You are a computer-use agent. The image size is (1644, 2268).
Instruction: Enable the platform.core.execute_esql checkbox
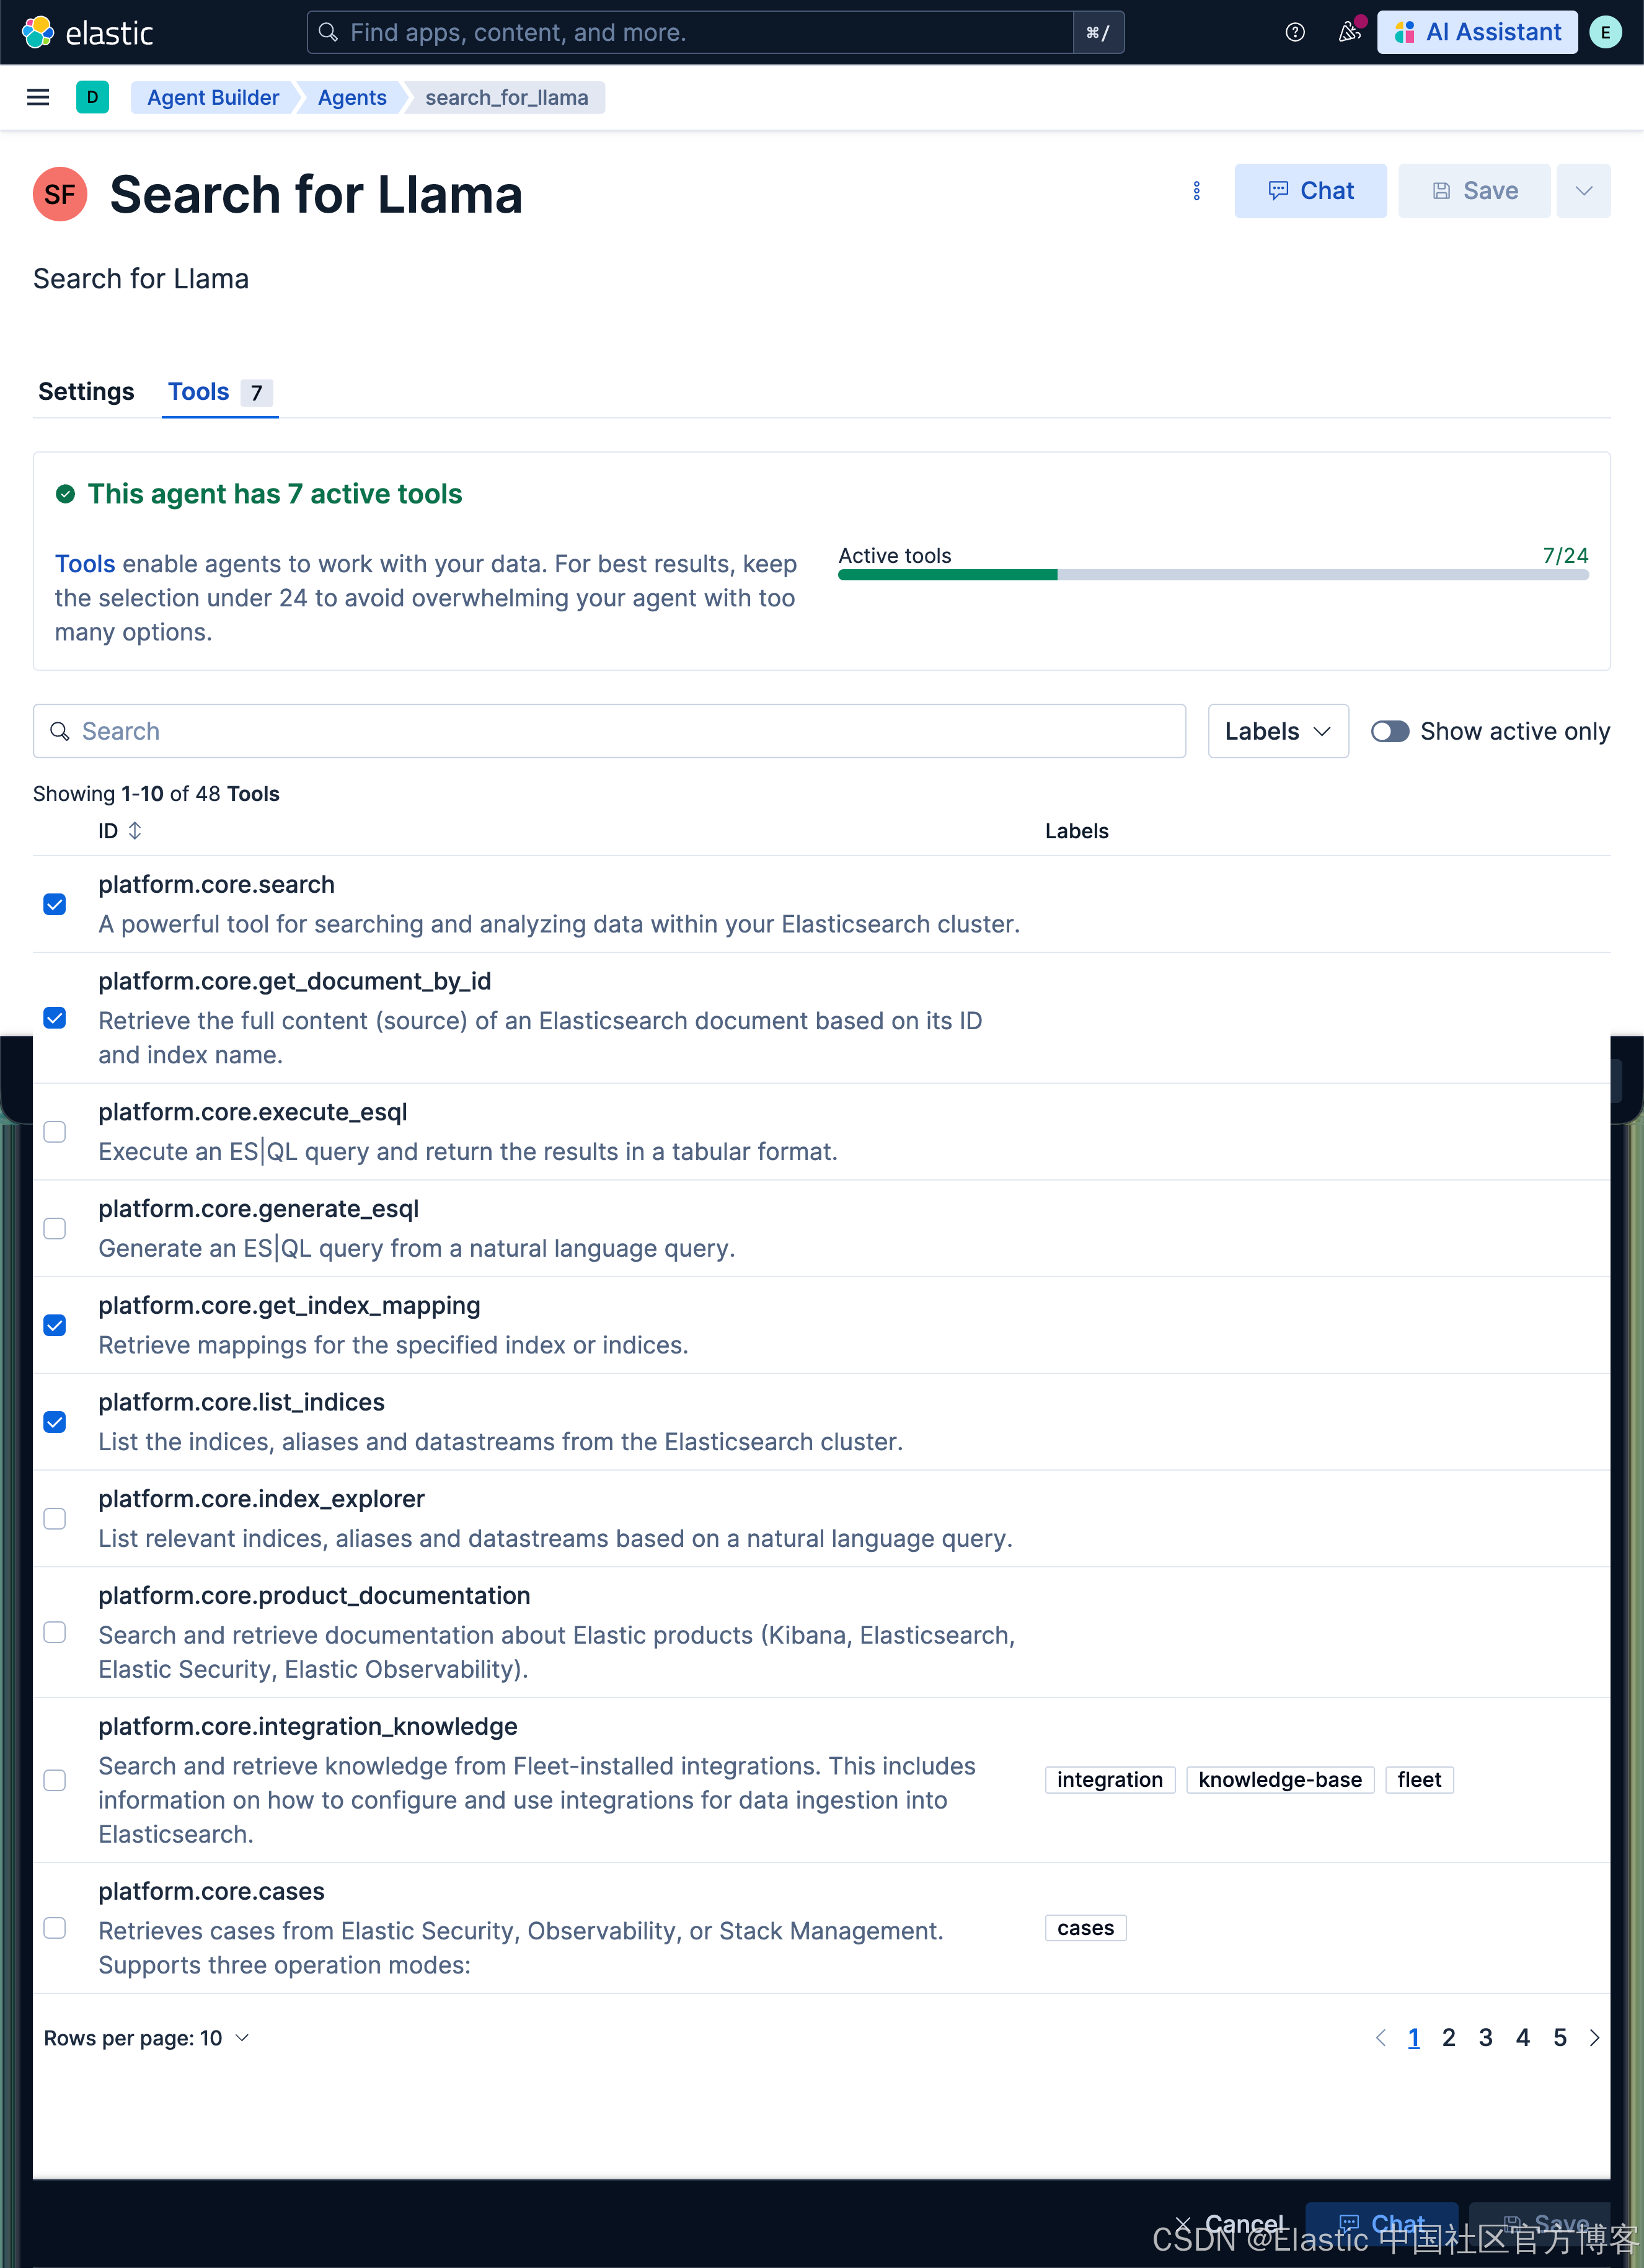pyautogui.click(x=55, y=1131)
